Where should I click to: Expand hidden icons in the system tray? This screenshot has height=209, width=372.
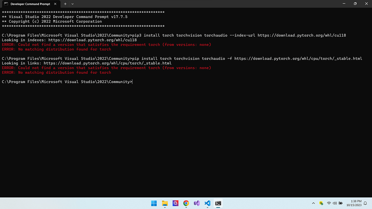click(x=313, y=203)
